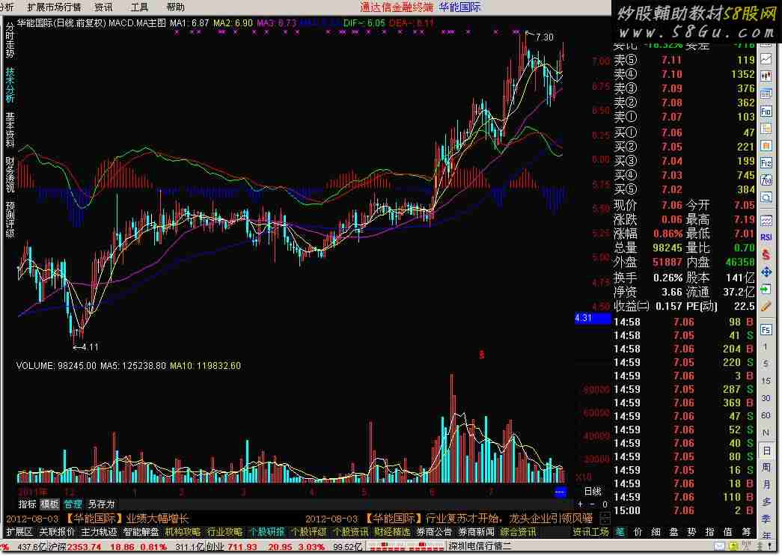The height and width of the screenshot is (556, 782).
Task: Click the 模板 button below chart
Action: [49, 504]
